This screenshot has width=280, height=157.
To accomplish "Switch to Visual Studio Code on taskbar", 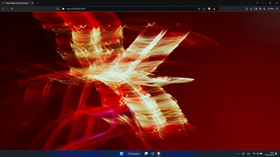I will [152, 154].
